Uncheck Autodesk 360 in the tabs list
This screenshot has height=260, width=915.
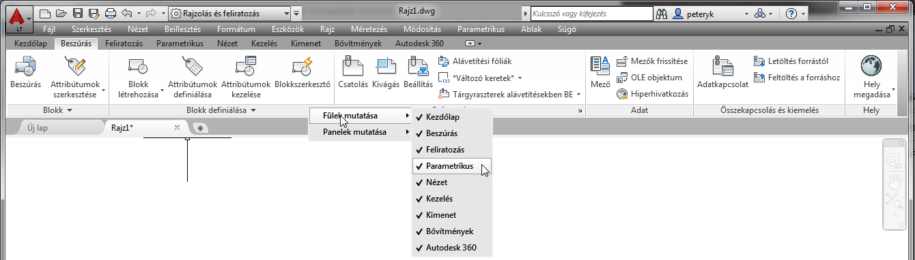pos(452,248)
